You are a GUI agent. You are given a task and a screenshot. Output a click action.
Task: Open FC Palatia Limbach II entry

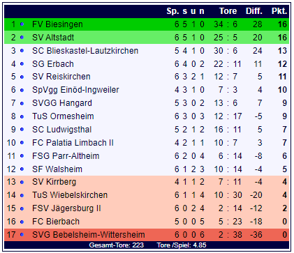pyautogui.click(x=73, y=143)
